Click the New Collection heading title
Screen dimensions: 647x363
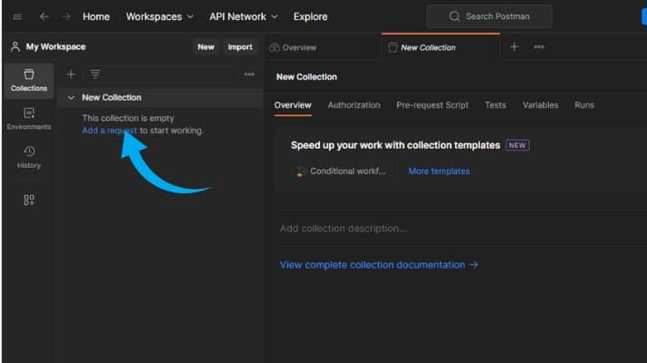click(x=306, y=77)
